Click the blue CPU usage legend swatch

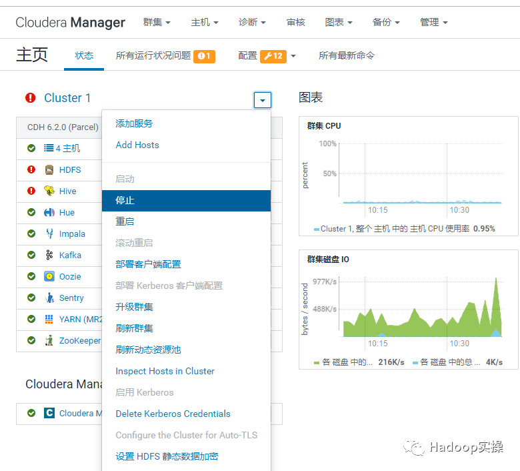click(x=317, y=229)
